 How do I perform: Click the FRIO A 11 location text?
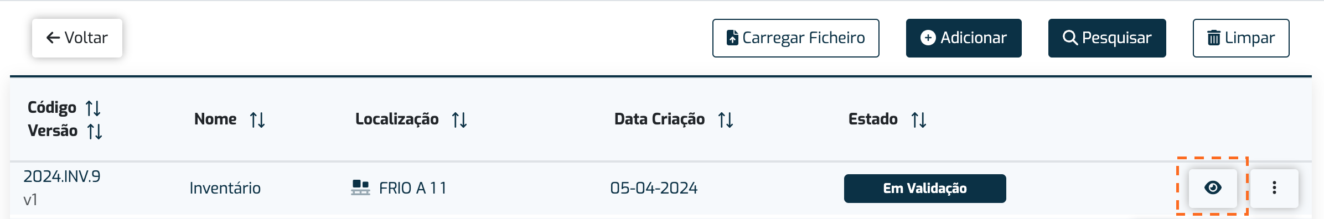412,188
